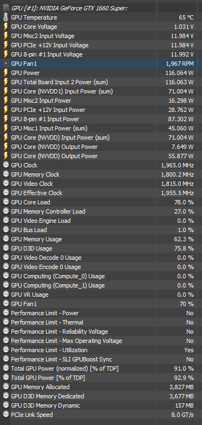
Task: Click the round icon beside GPU D3D Usage
Action: [x=5, y=248]
